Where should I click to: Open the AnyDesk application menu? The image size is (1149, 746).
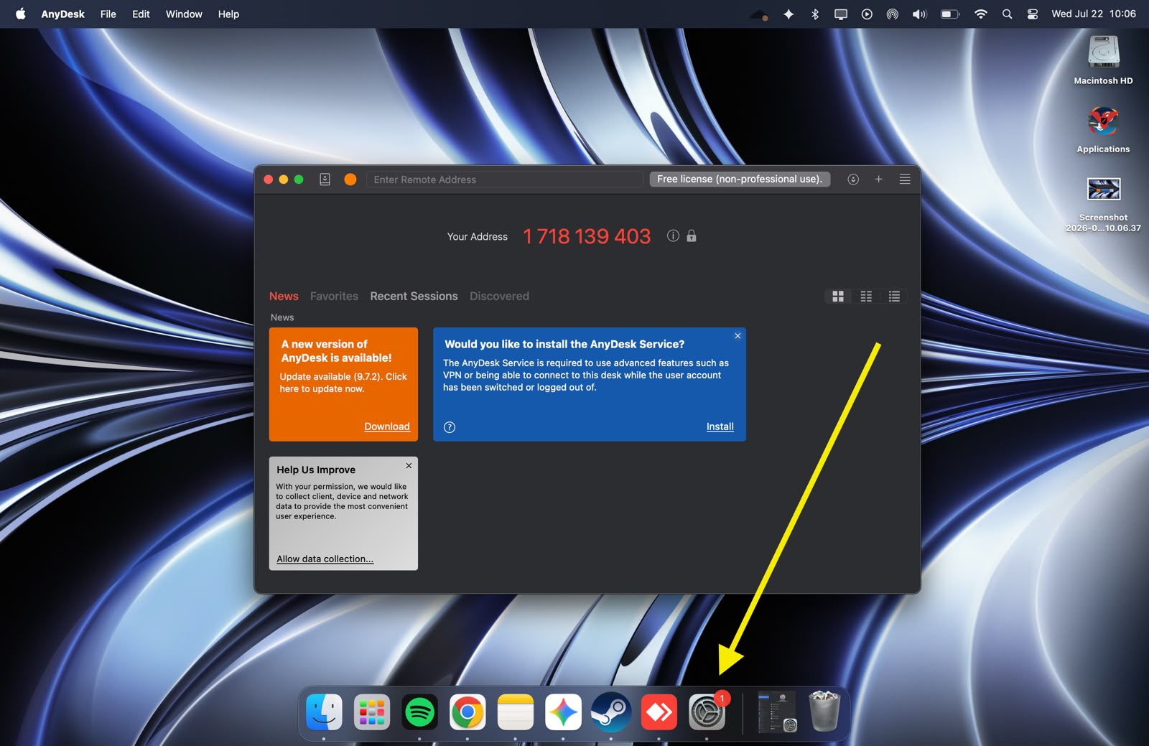click(62, 14)
